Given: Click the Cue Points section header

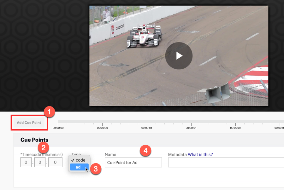Looking at the screenshot, I should [34, 140].
